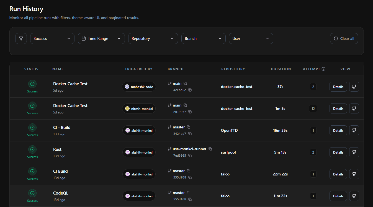Click the OpenTTD repository name
373x207 pixels.
point(229,130)
